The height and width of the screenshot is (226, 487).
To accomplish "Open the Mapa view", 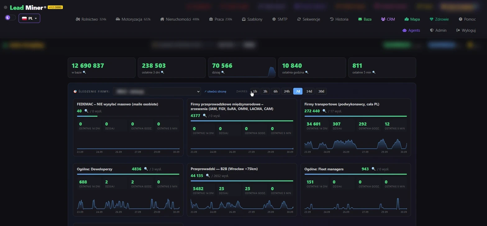I will (412, 19).
